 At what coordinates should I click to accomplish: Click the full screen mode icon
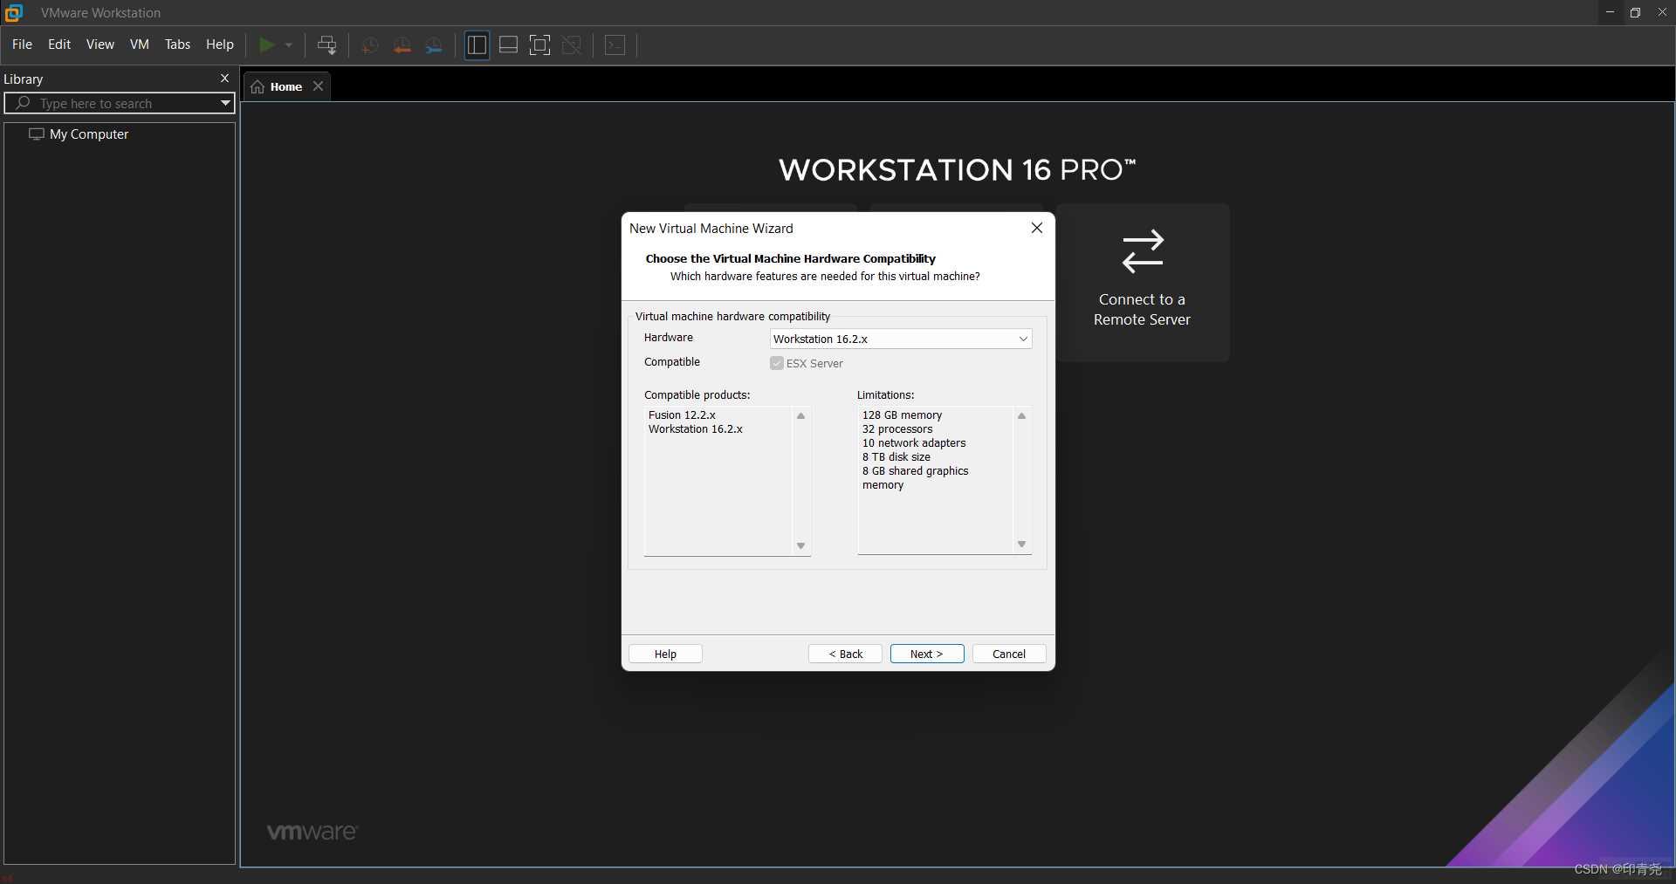click(x=539, y=45)
